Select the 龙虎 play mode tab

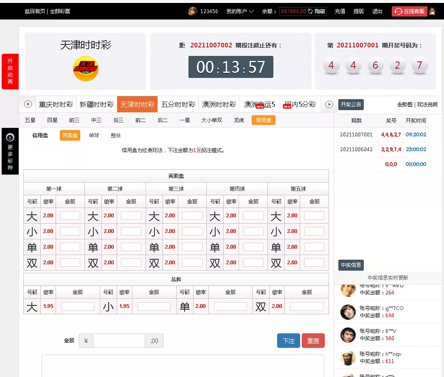click(x=238, y=120)
